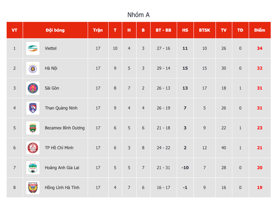The width and height of the screenshot is (277, 205).
Task: Click the Viettel club logo
Action: pyautogui.click(x=33, y=48)
